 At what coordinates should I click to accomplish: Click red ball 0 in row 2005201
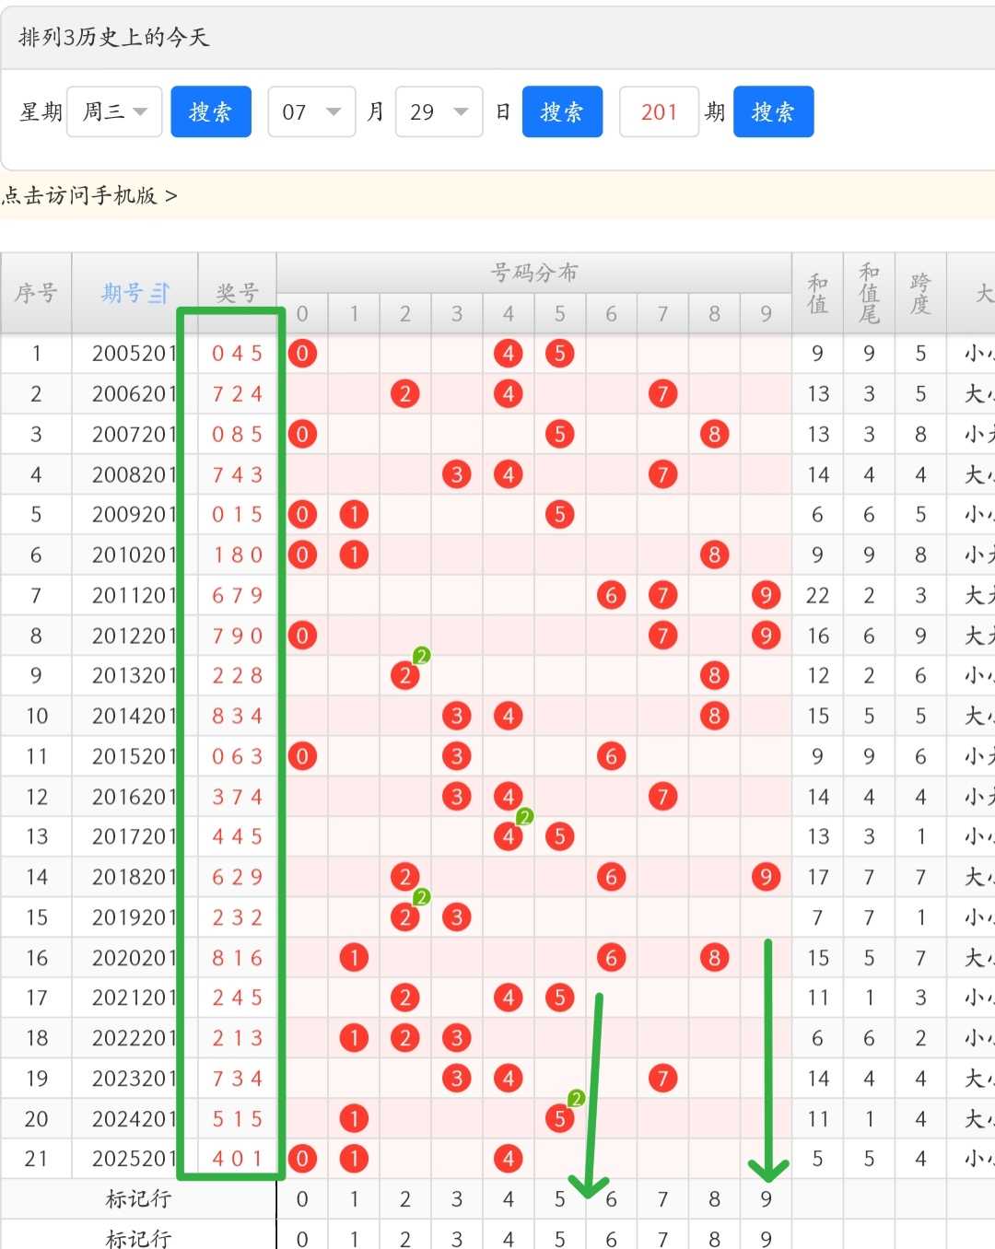302,354
